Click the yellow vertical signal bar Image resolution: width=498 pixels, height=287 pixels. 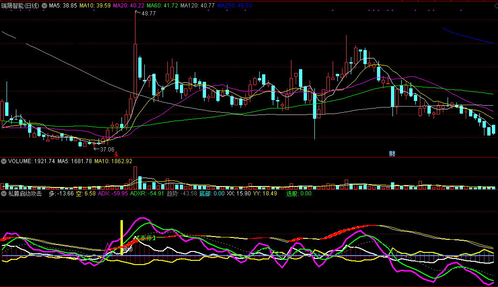pyautogui.click(x=121, y=237)
